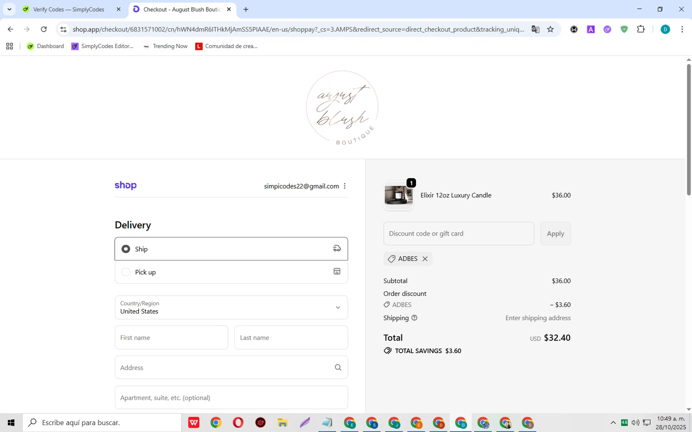Open the WPS Office taskbar icon
The width and height of the screenshot is (692, 432).
pyautogui.click(x=194, y=422)
